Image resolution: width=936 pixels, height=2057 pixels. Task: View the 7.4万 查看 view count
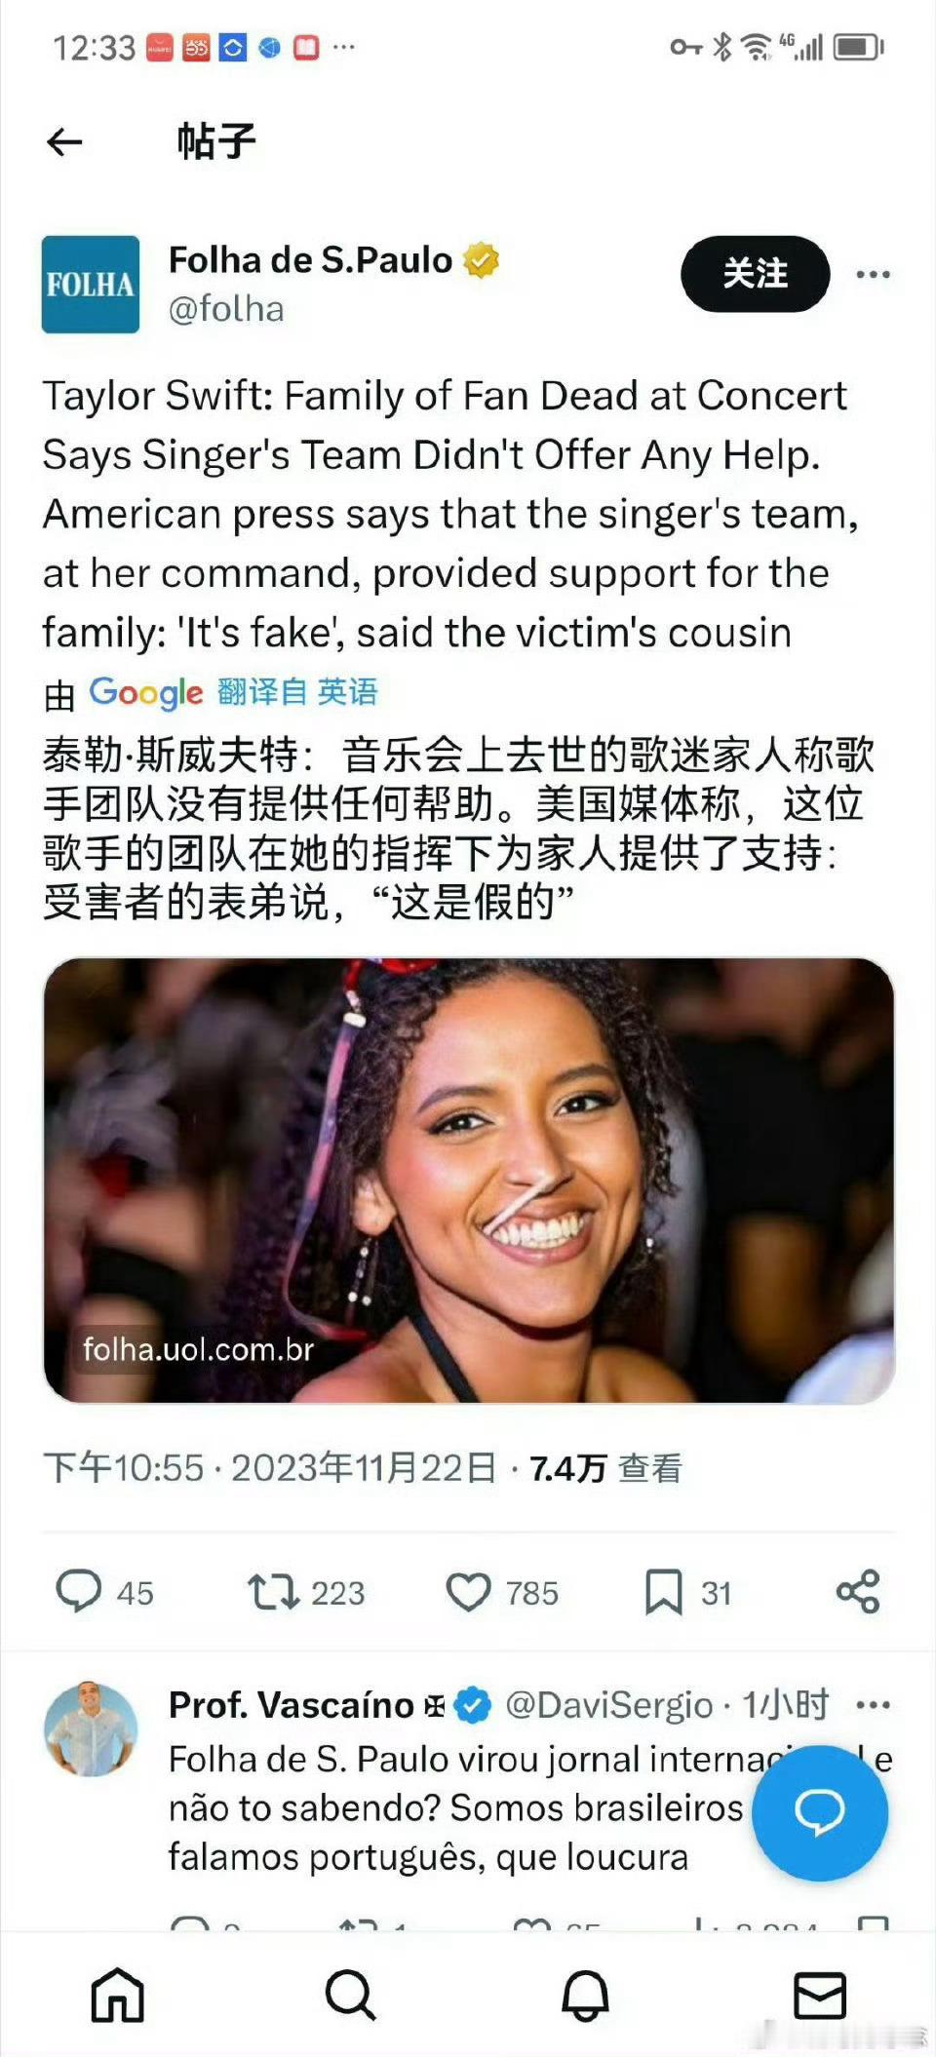point(605,1468)
